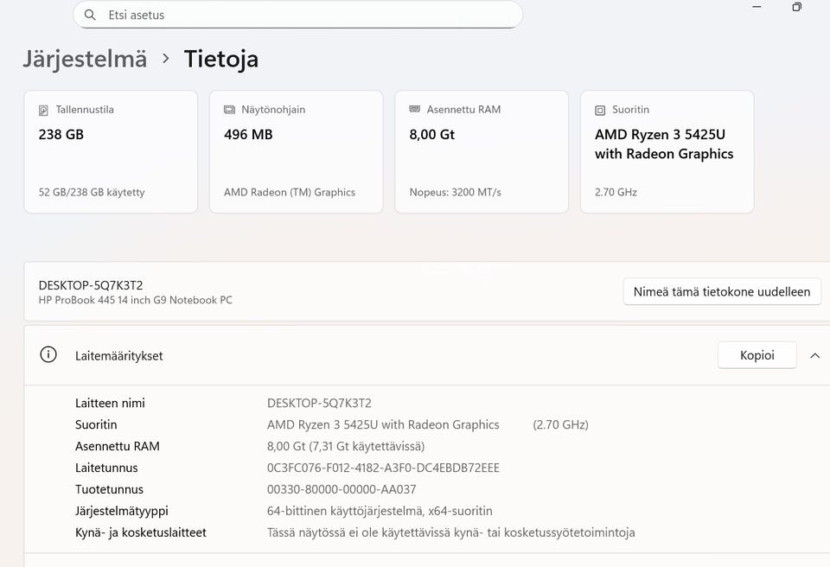Screen dimensions: 830x567
Task: Click the Tallennustila storage icon
Action: pos(44,111)
